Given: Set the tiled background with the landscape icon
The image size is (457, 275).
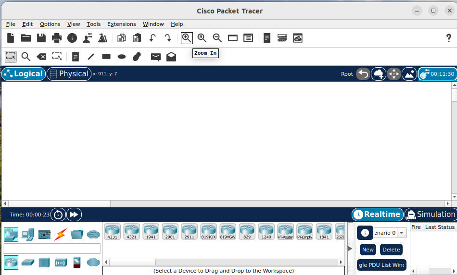Looking at the screenshot, I should coord(409,74).
